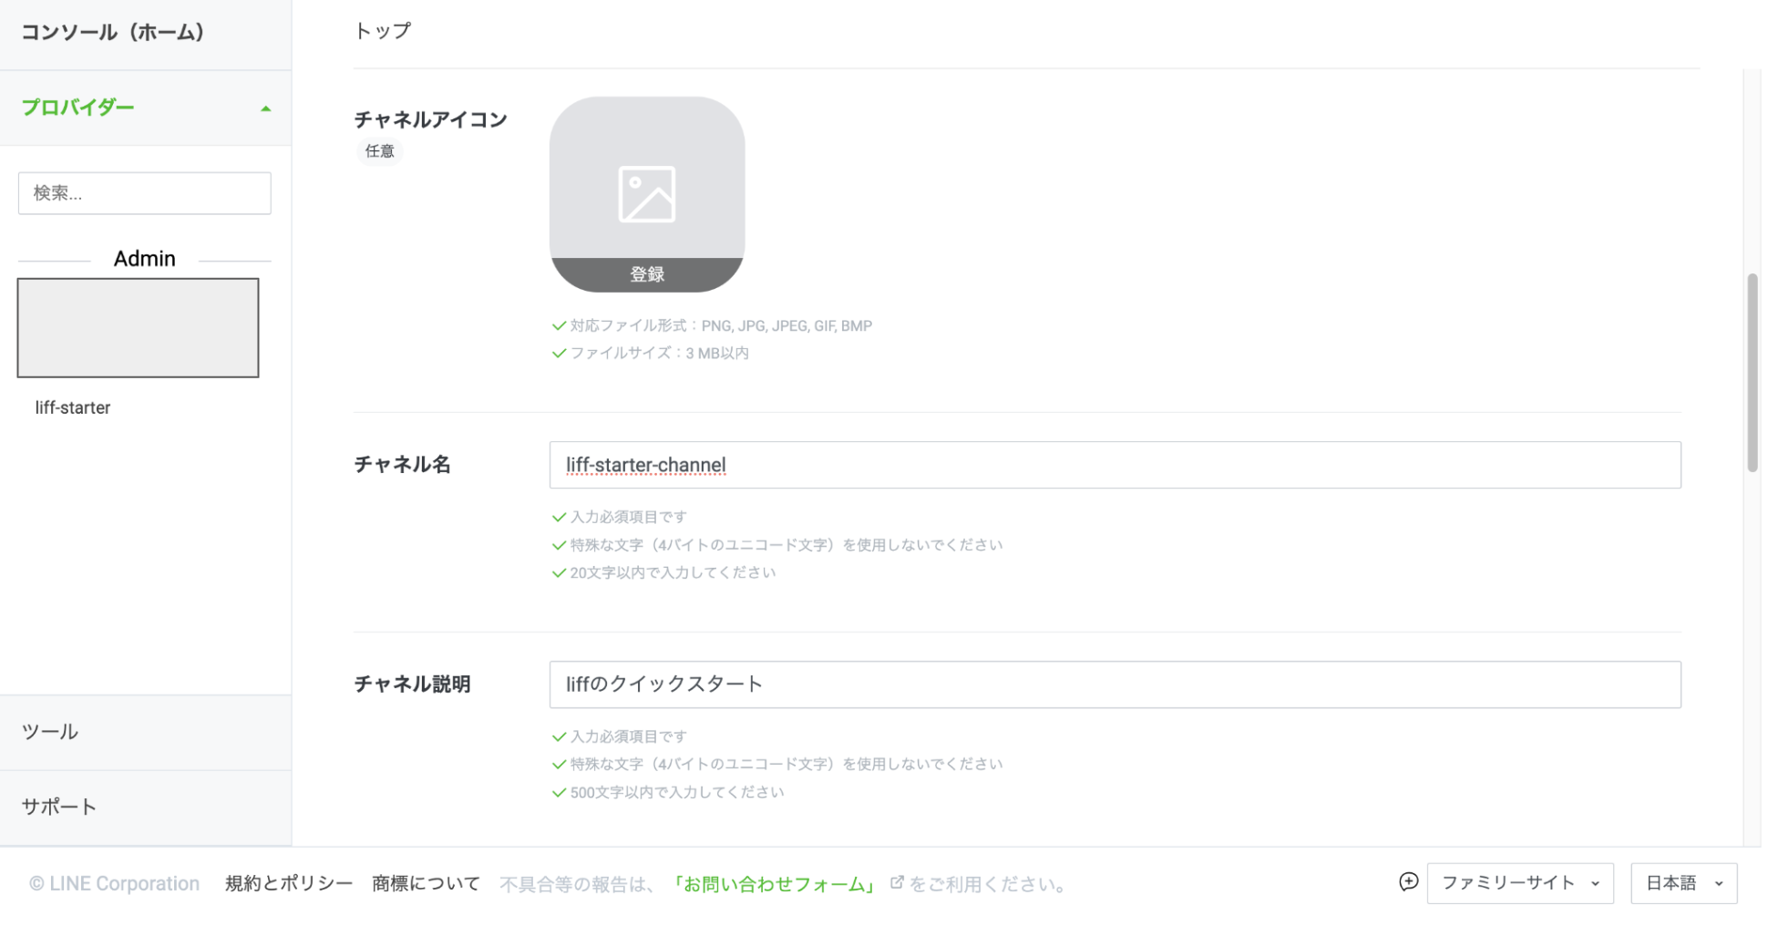Image resolution: width=1768 pixels, height=926 pixels.
Task: Click the provider 検索 search box
Action: [x=144, y=193]
